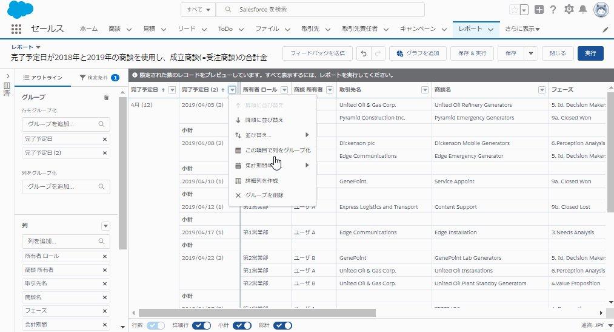This screenshot has width=614, height=332.
Task: Click search icon in row group field
Action: (x=101, y=124)
